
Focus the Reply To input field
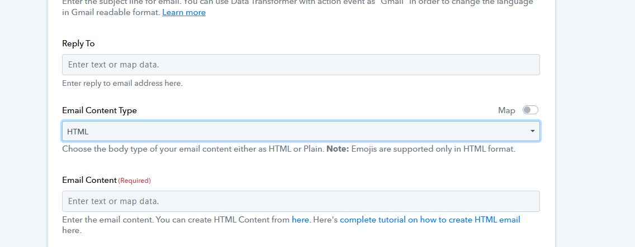pos(301,65)
